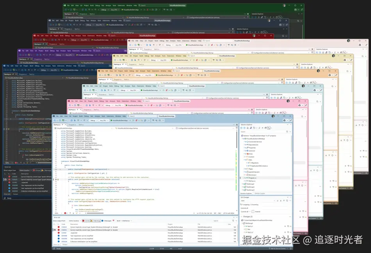
Task: Click the Visual Studio logo in light-blue window
Action: tap(54, 116)
